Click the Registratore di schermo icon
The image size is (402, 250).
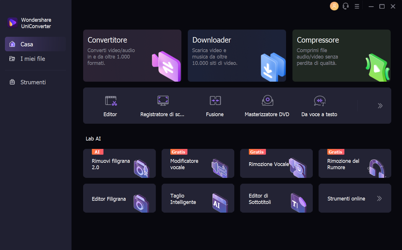163,101
